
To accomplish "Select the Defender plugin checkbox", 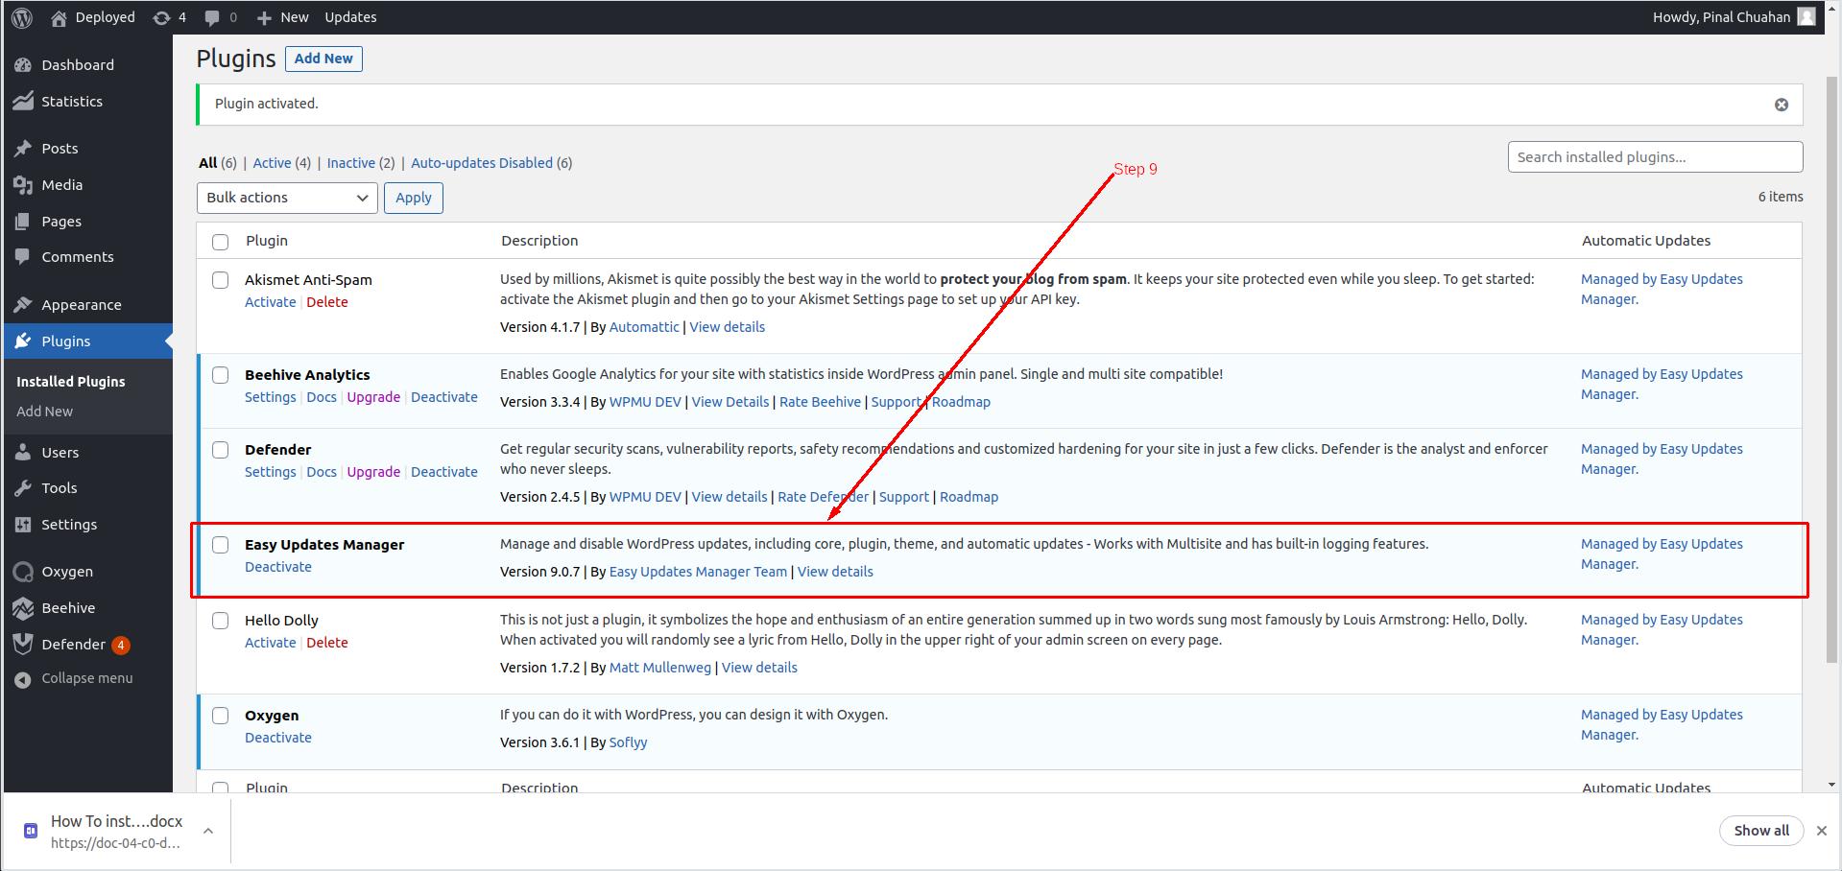I will pyautogui.click(x=221, y=450).
